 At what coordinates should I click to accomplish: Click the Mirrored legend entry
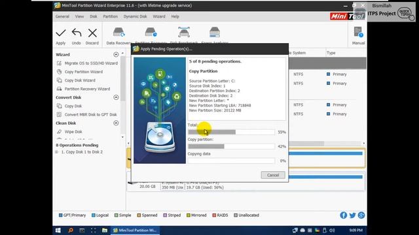(196, 215)
